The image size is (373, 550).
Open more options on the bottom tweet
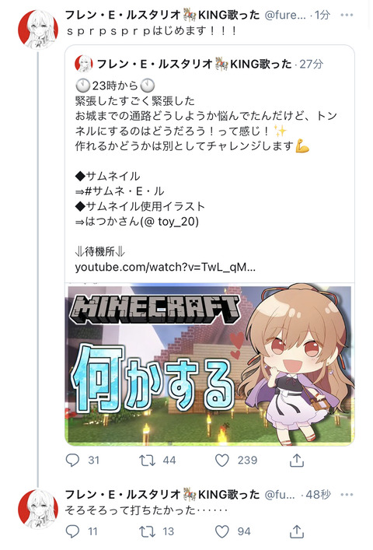tap(347, 495)
